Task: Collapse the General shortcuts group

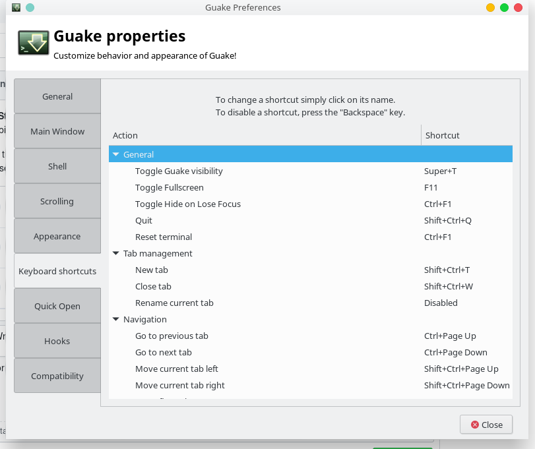Action: click(116, 154)
